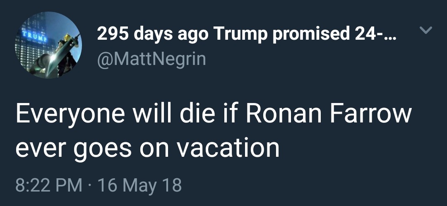
Task: Tap the tweet text about Ronan Farrow
Action: coord(213,130)
